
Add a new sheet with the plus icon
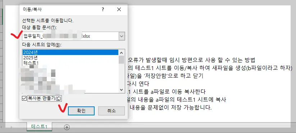coord(67,127)
